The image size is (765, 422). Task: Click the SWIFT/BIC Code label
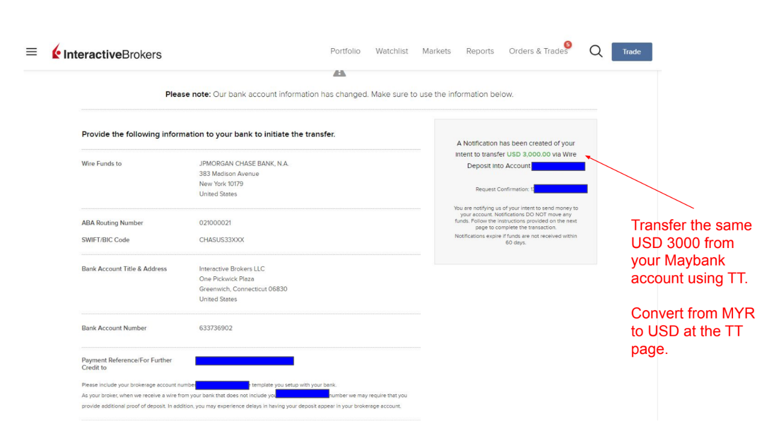(105, 240)
